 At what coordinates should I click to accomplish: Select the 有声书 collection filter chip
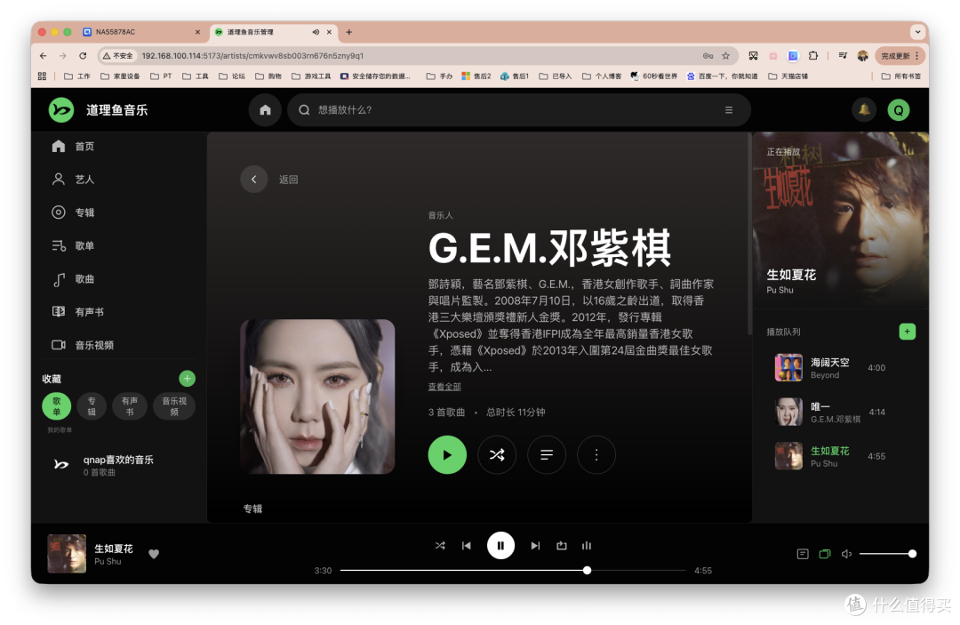click(130, 406)
